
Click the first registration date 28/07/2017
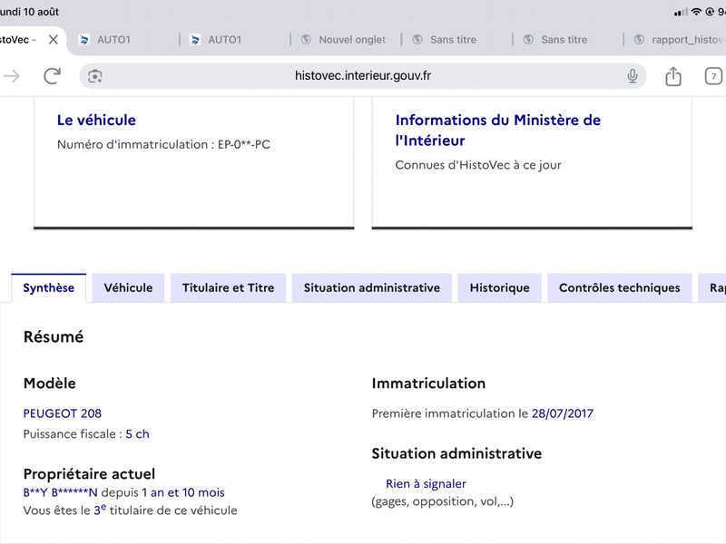(562, 413)
